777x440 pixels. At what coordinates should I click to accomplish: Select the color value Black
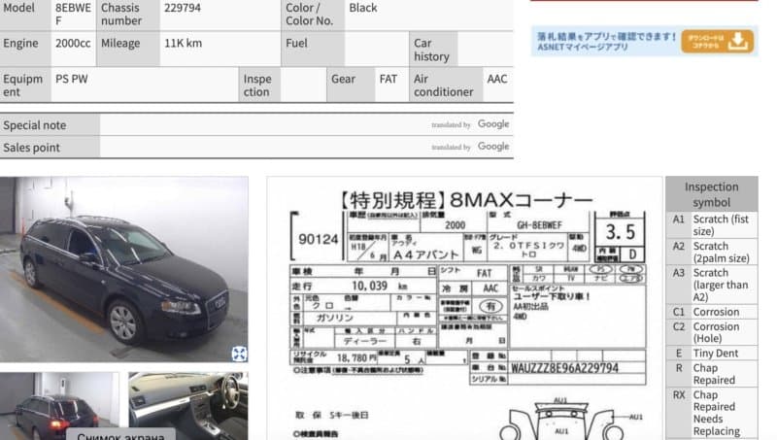click(x=362, y=8)
